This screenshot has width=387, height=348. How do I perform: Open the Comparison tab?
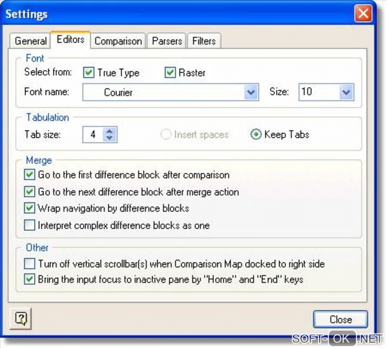[118, 41]
